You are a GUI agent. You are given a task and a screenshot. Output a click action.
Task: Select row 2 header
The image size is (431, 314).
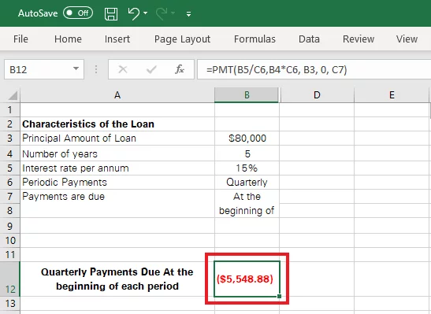(x=10, y=124)
